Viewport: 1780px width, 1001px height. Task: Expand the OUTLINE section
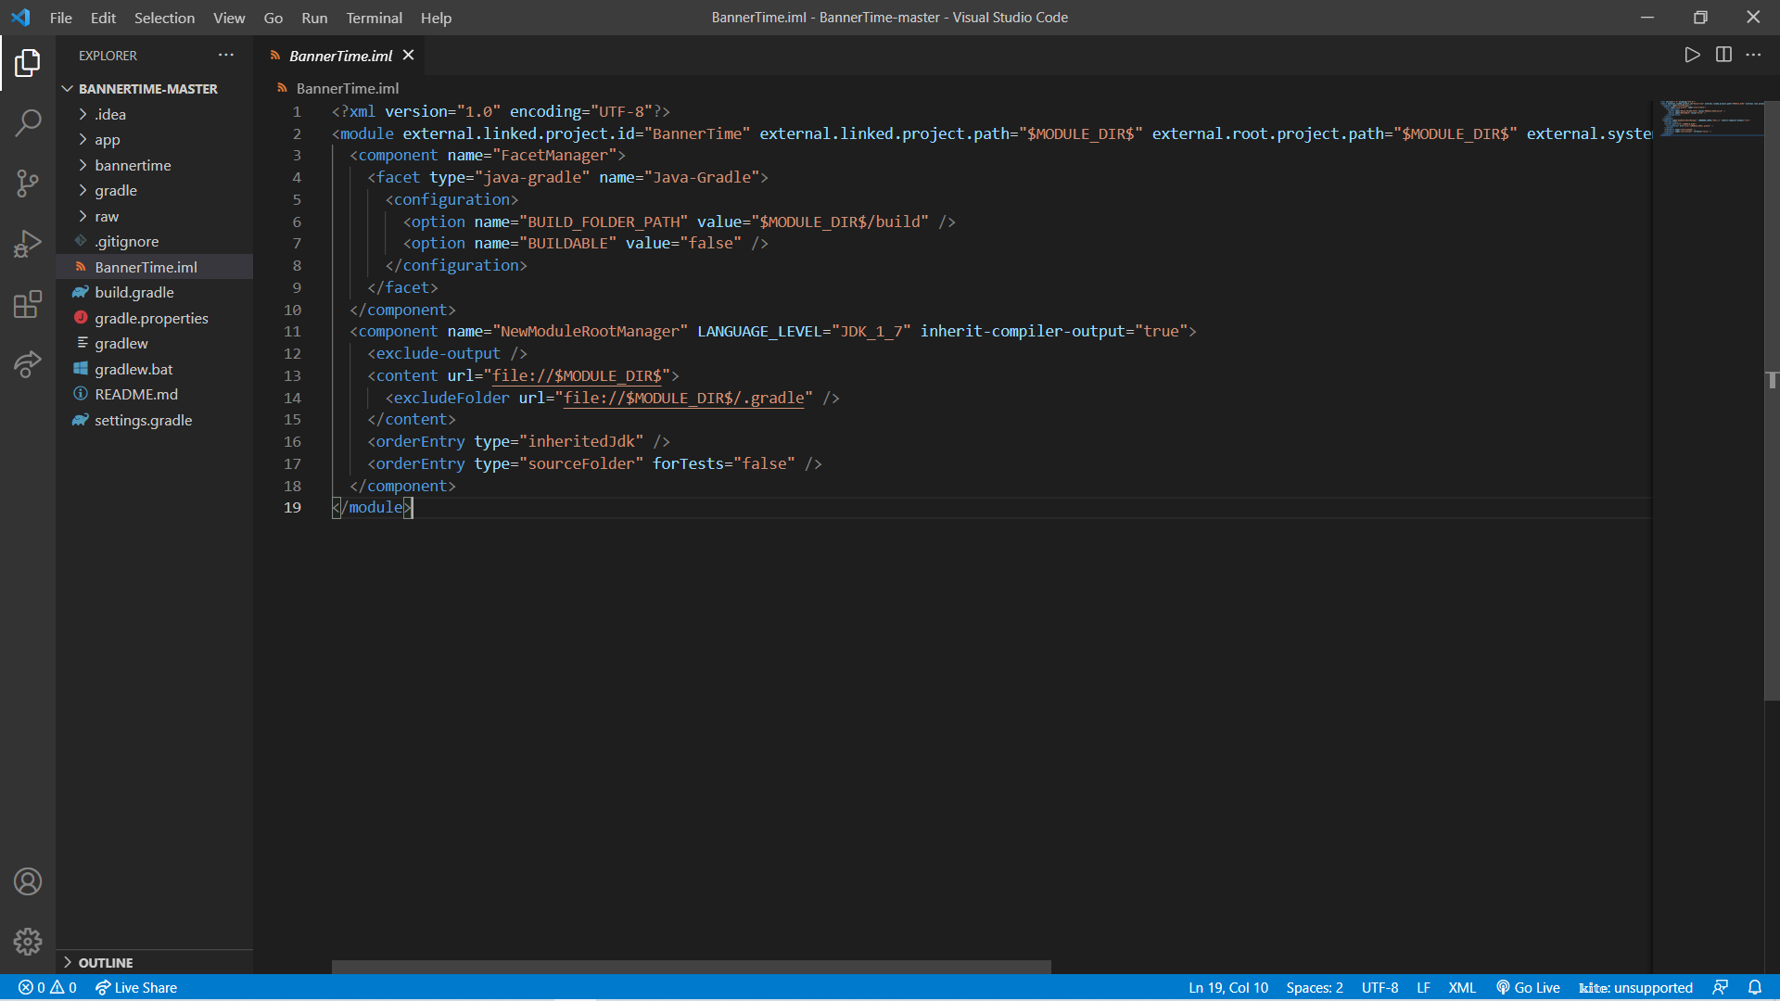pyautogui.click(x=105, y=963)
